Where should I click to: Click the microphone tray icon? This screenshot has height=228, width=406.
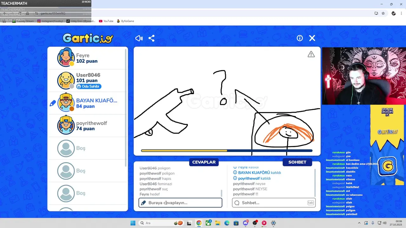click(x=373, y=223)
